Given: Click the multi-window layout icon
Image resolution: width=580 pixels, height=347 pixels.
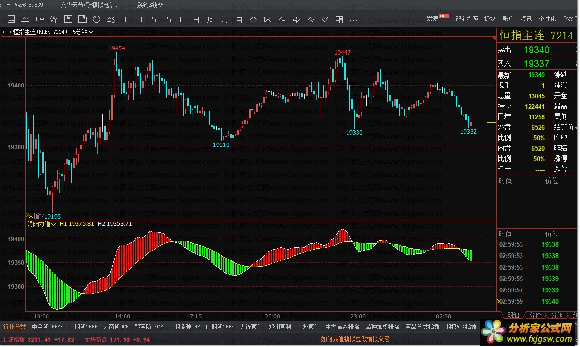Looking at the screenshot, I should (x=339, y=19).
